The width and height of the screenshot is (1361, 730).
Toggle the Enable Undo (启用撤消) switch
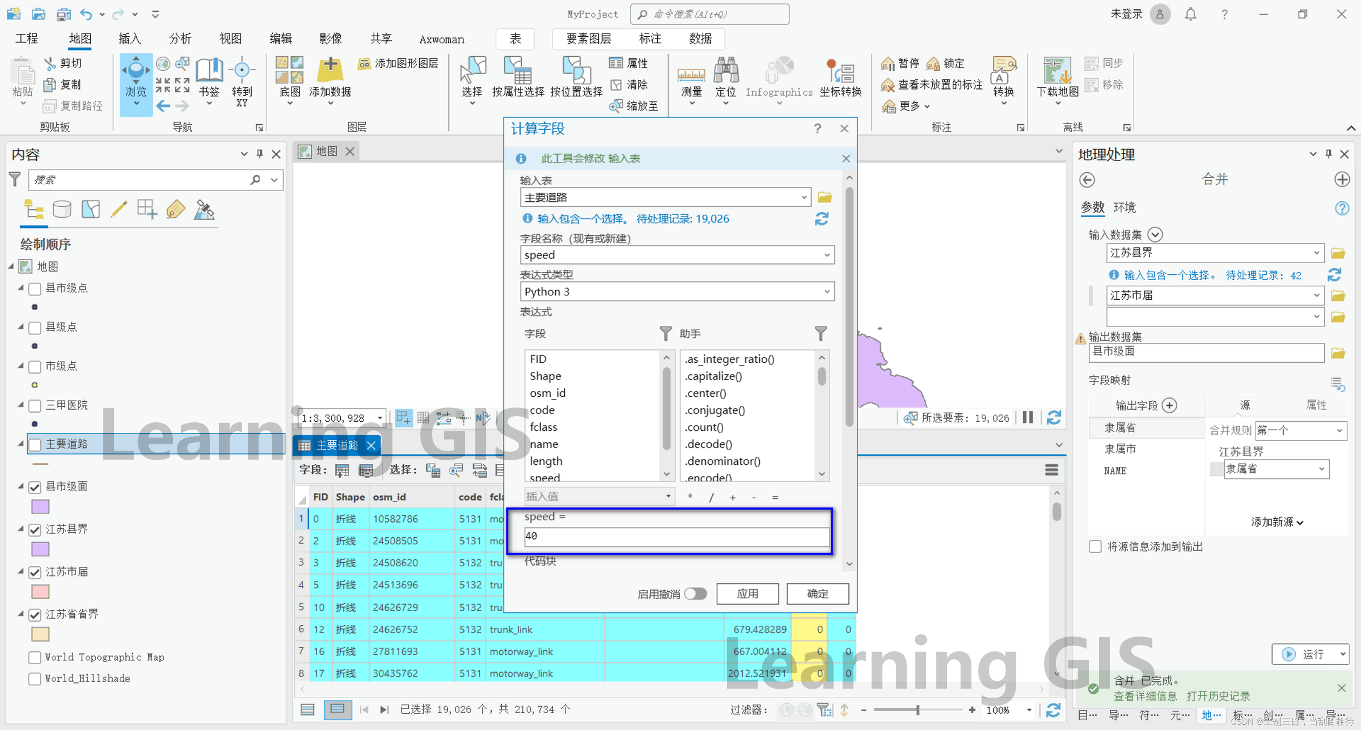coord(695,594)
